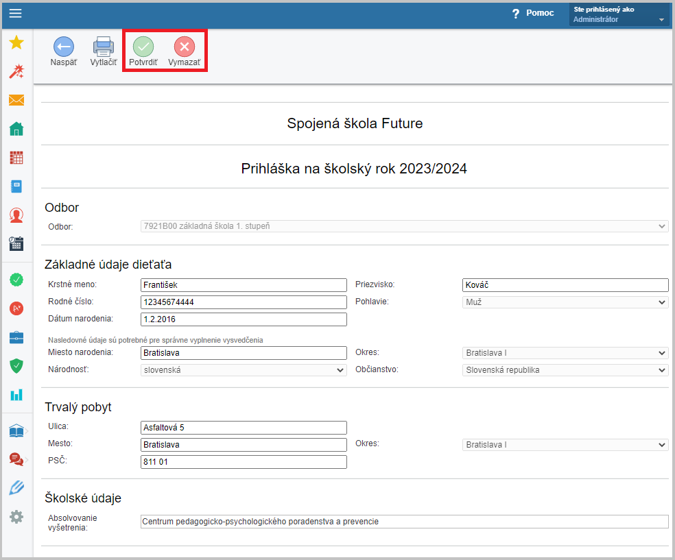The width and height of the screenshot is (675, 560).
Task: Open the bar chart statistics icon
Action: pyautogui.click(x=16, y=394)
